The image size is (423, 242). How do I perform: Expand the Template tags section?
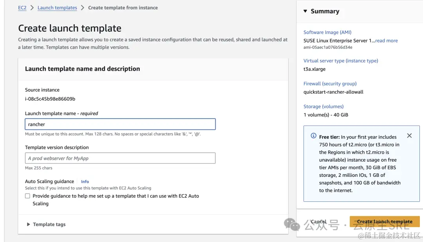pos(28,224)
